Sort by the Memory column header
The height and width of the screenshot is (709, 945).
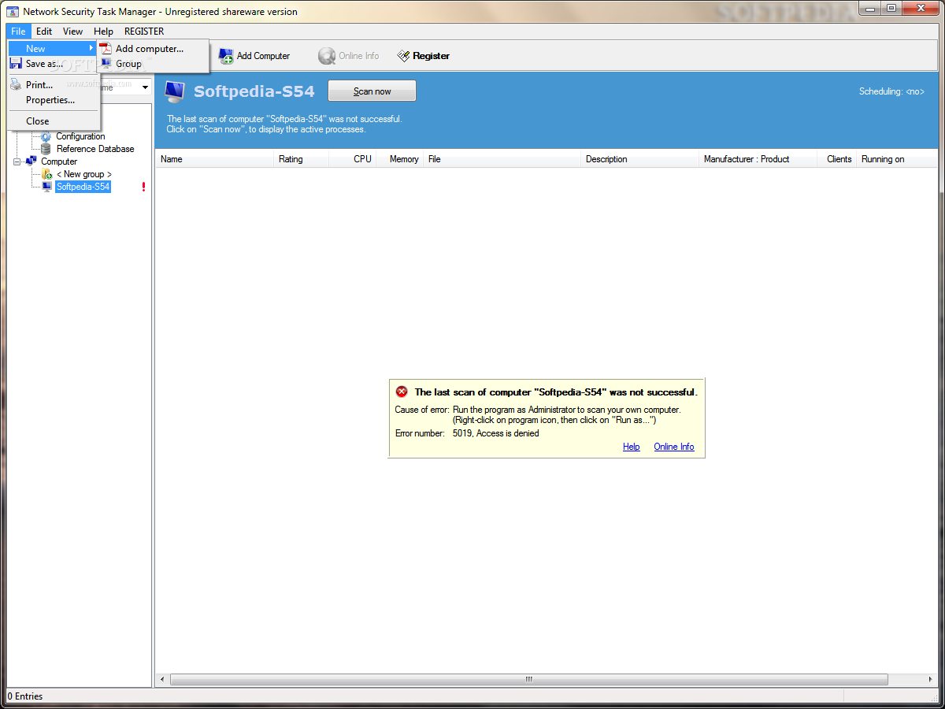399,159
